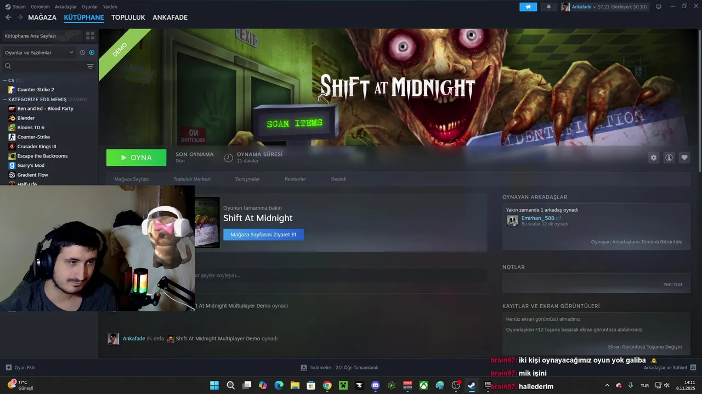
Task: Open the KÜTÜPHANE tab
Action: point(84,18)
